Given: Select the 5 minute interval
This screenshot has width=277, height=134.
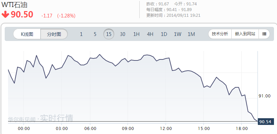Looking at the screenshot, I should [x=95, y=34].
